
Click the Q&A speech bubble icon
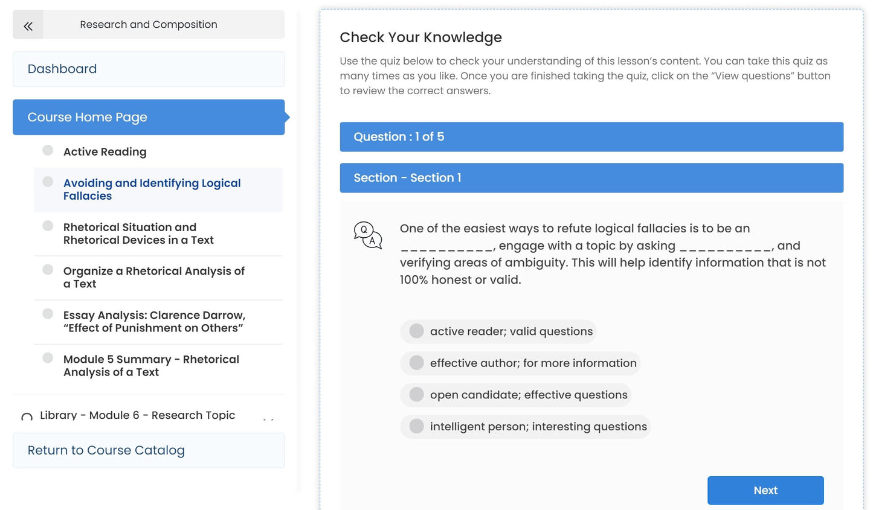tap(368, 235)
